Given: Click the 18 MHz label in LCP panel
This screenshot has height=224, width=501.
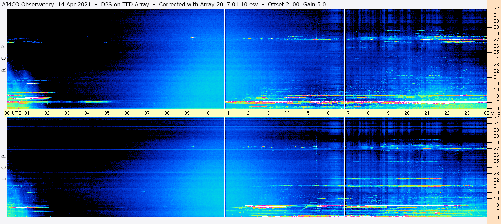Looking at the screenshot, I should click(496, 205).
